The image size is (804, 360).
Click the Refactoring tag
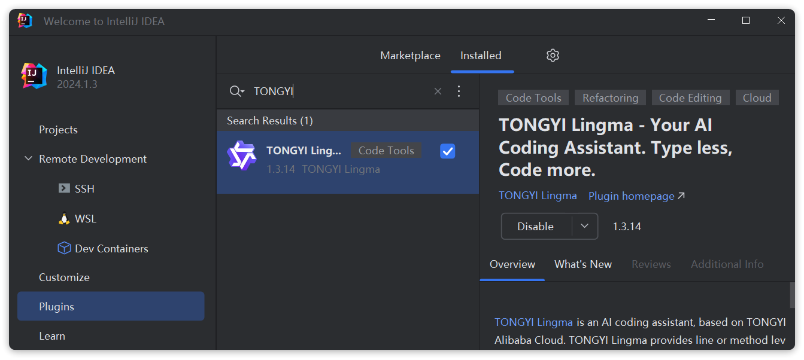tap(610, 98)
